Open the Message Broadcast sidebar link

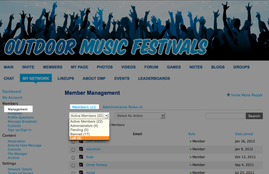[x=22, y=121]
